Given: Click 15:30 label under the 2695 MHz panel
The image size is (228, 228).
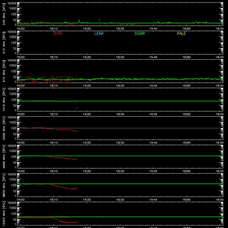Looking at the screenshot, I should click(120, 143).
